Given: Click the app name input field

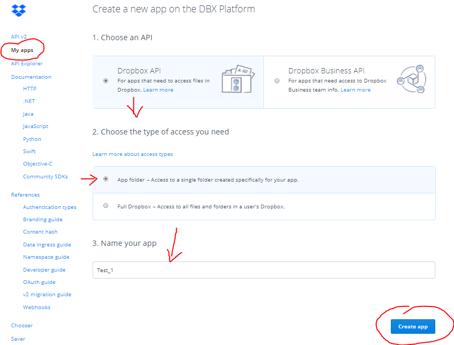Looking at the screenshot, I should coord(264,270).
